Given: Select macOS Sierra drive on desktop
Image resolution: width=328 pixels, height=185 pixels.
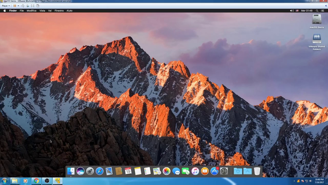Looking at the screenshot, I should (317, 21).
